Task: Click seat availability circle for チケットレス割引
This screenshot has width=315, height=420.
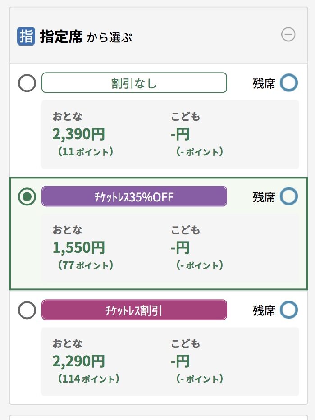Action: (x=289, y=310)
